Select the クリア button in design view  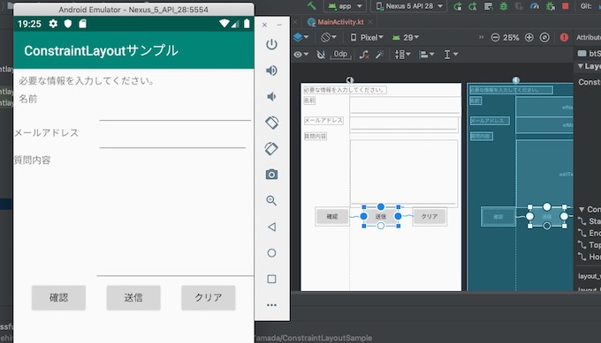pyautogui.click(x=430, y=216)
